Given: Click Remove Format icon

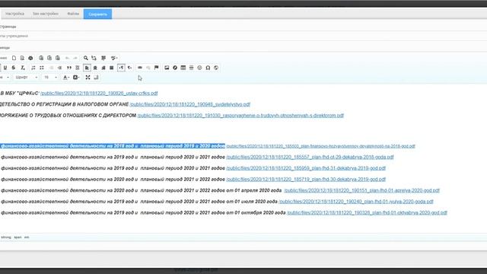Looking at the screenshot, I should coord(23,68).
